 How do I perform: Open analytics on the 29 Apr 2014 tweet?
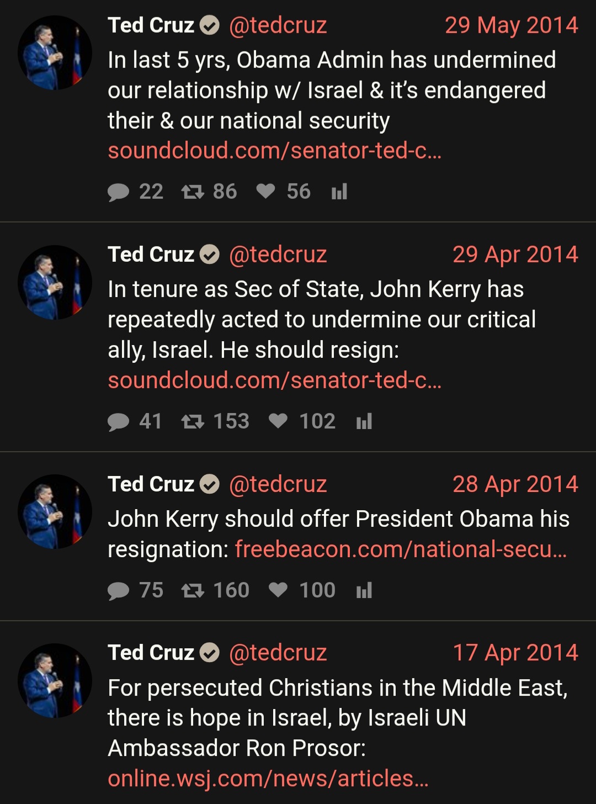364,422
